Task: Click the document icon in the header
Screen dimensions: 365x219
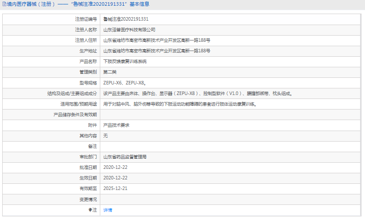Action: click(4, 4)
